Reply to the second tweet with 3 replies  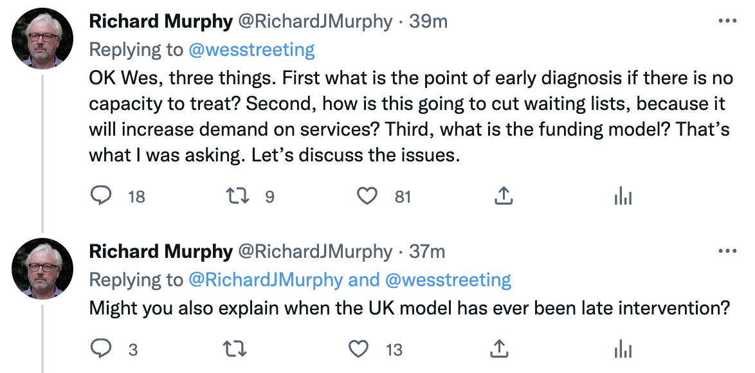click(x=100, y=349)
